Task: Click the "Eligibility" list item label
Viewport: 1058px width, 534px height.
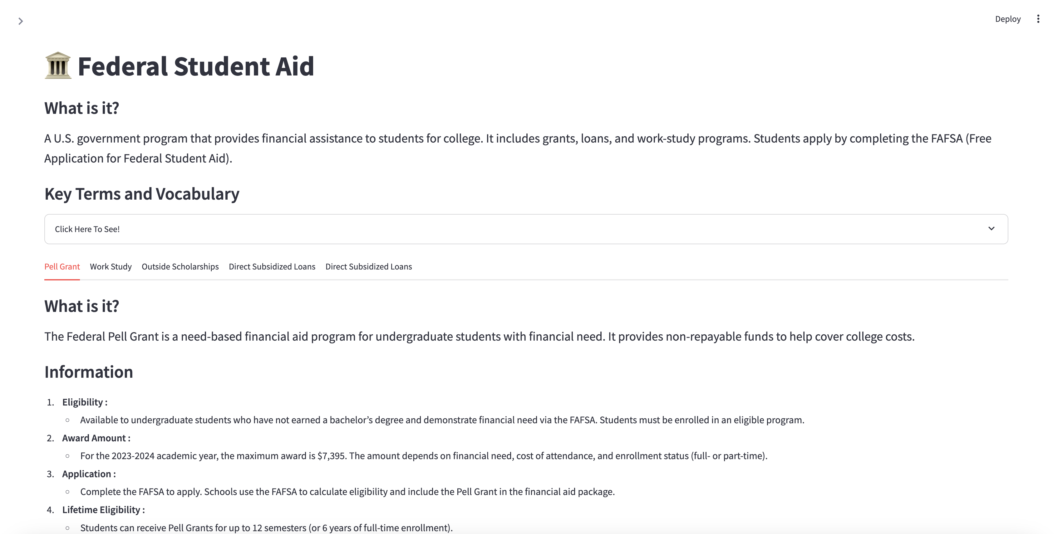Action: pos(82,402)
